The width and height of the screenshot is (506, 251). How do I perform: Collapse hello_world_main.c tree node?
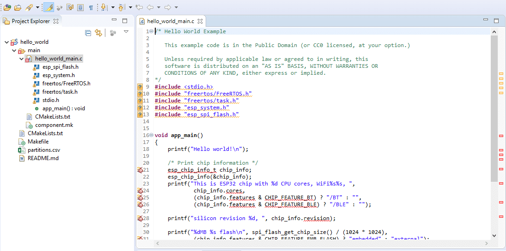(21, 59)
